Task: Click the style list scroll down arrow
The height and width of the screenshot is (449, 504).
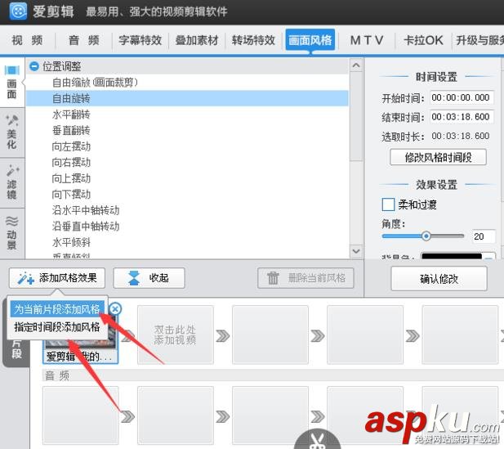Action: point(356,251)
